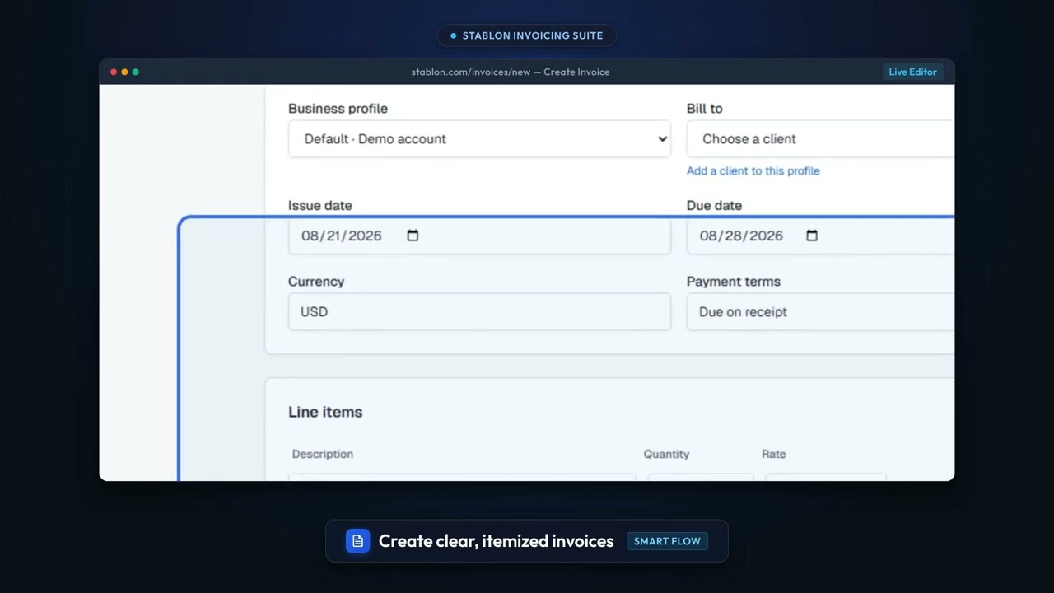Click the Live Editor button

pyautogui.click(x=912, y=72)
